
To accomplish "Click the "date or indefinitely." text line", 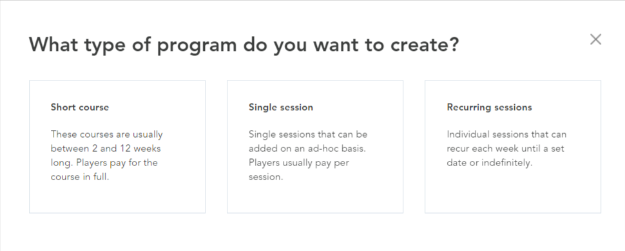I will (x=490, y=163).
